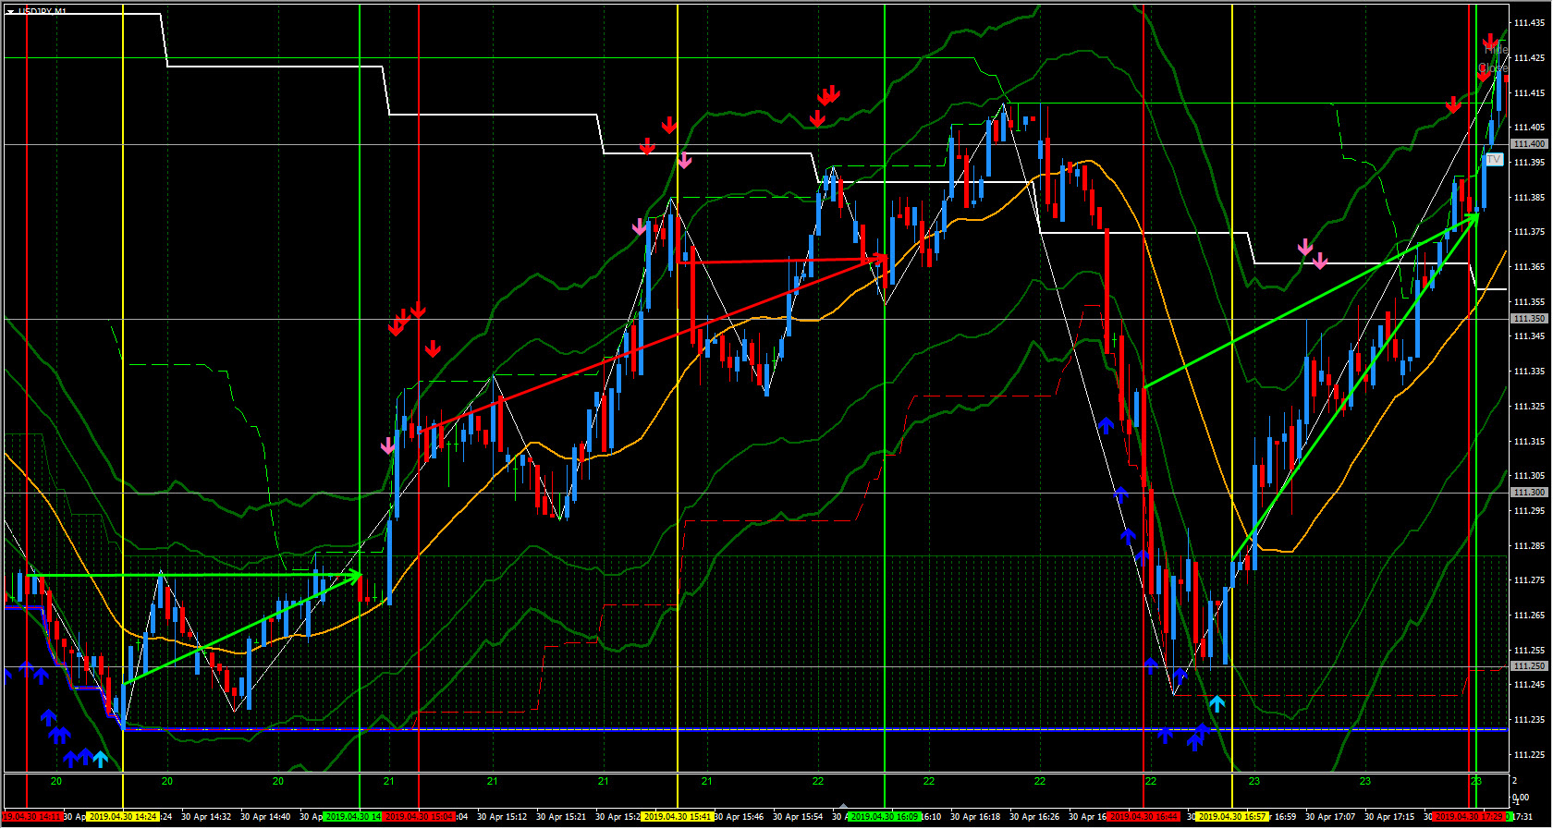This screenshot has width=1553, height=829.
Task: Click the 111.335 price on the scale
Action: [x=1529, y=372]
